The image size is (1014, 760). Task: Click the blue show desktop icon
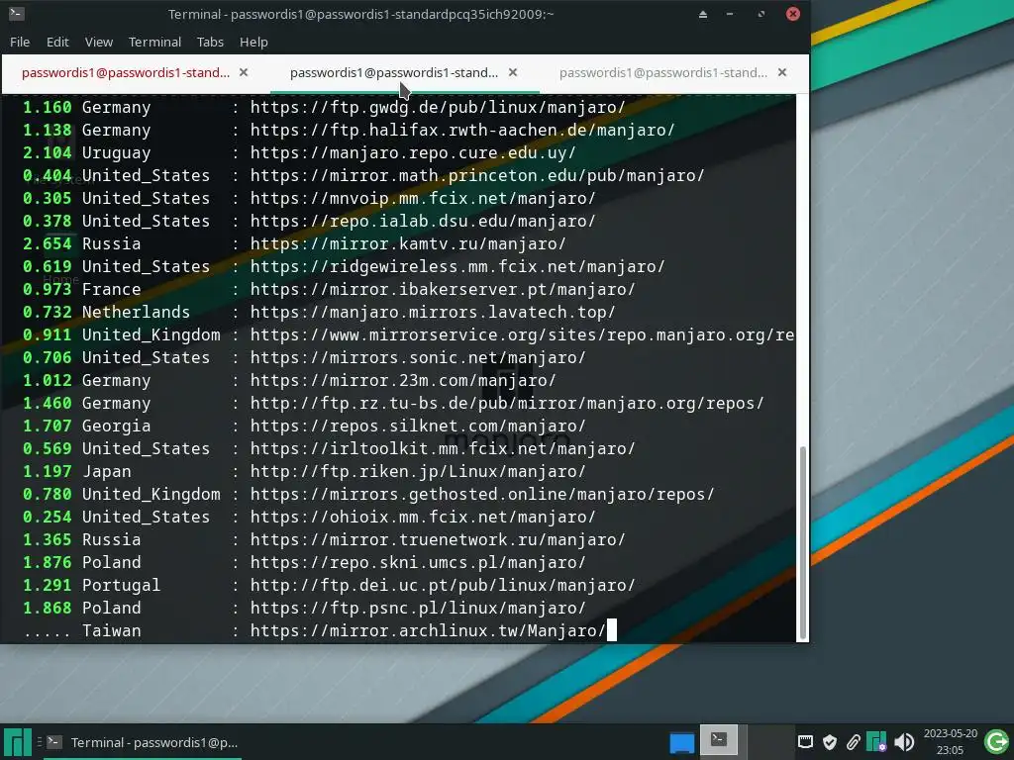point(681,742)
